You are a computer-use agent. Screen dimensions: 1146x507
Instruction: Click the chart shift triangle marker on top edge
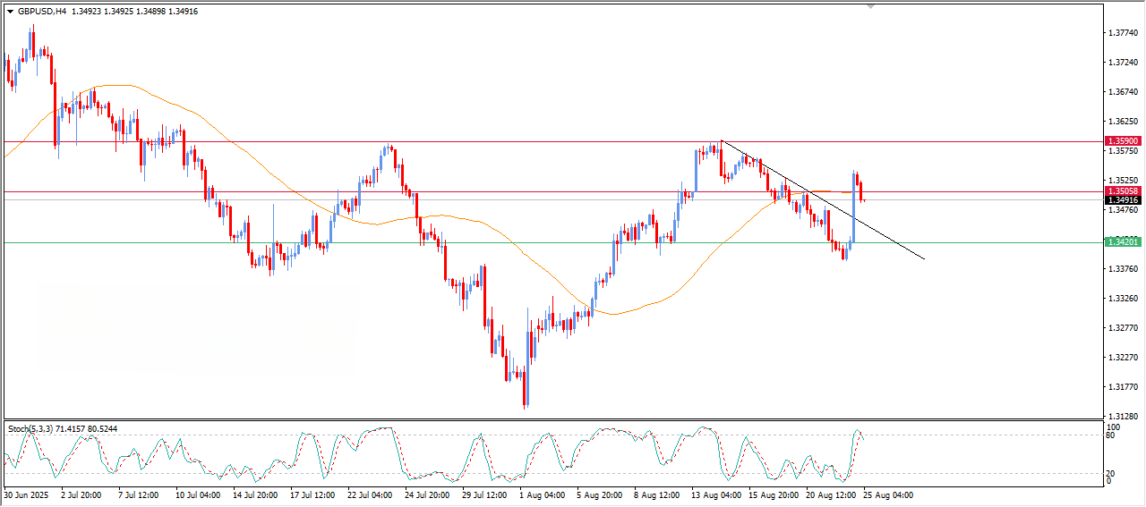tap(870, 7)
